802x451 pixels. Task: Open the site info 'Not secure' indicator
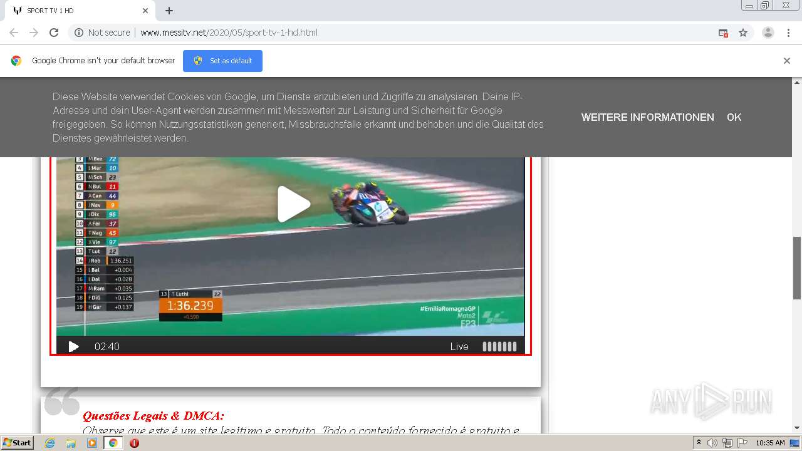click(102, 33)
